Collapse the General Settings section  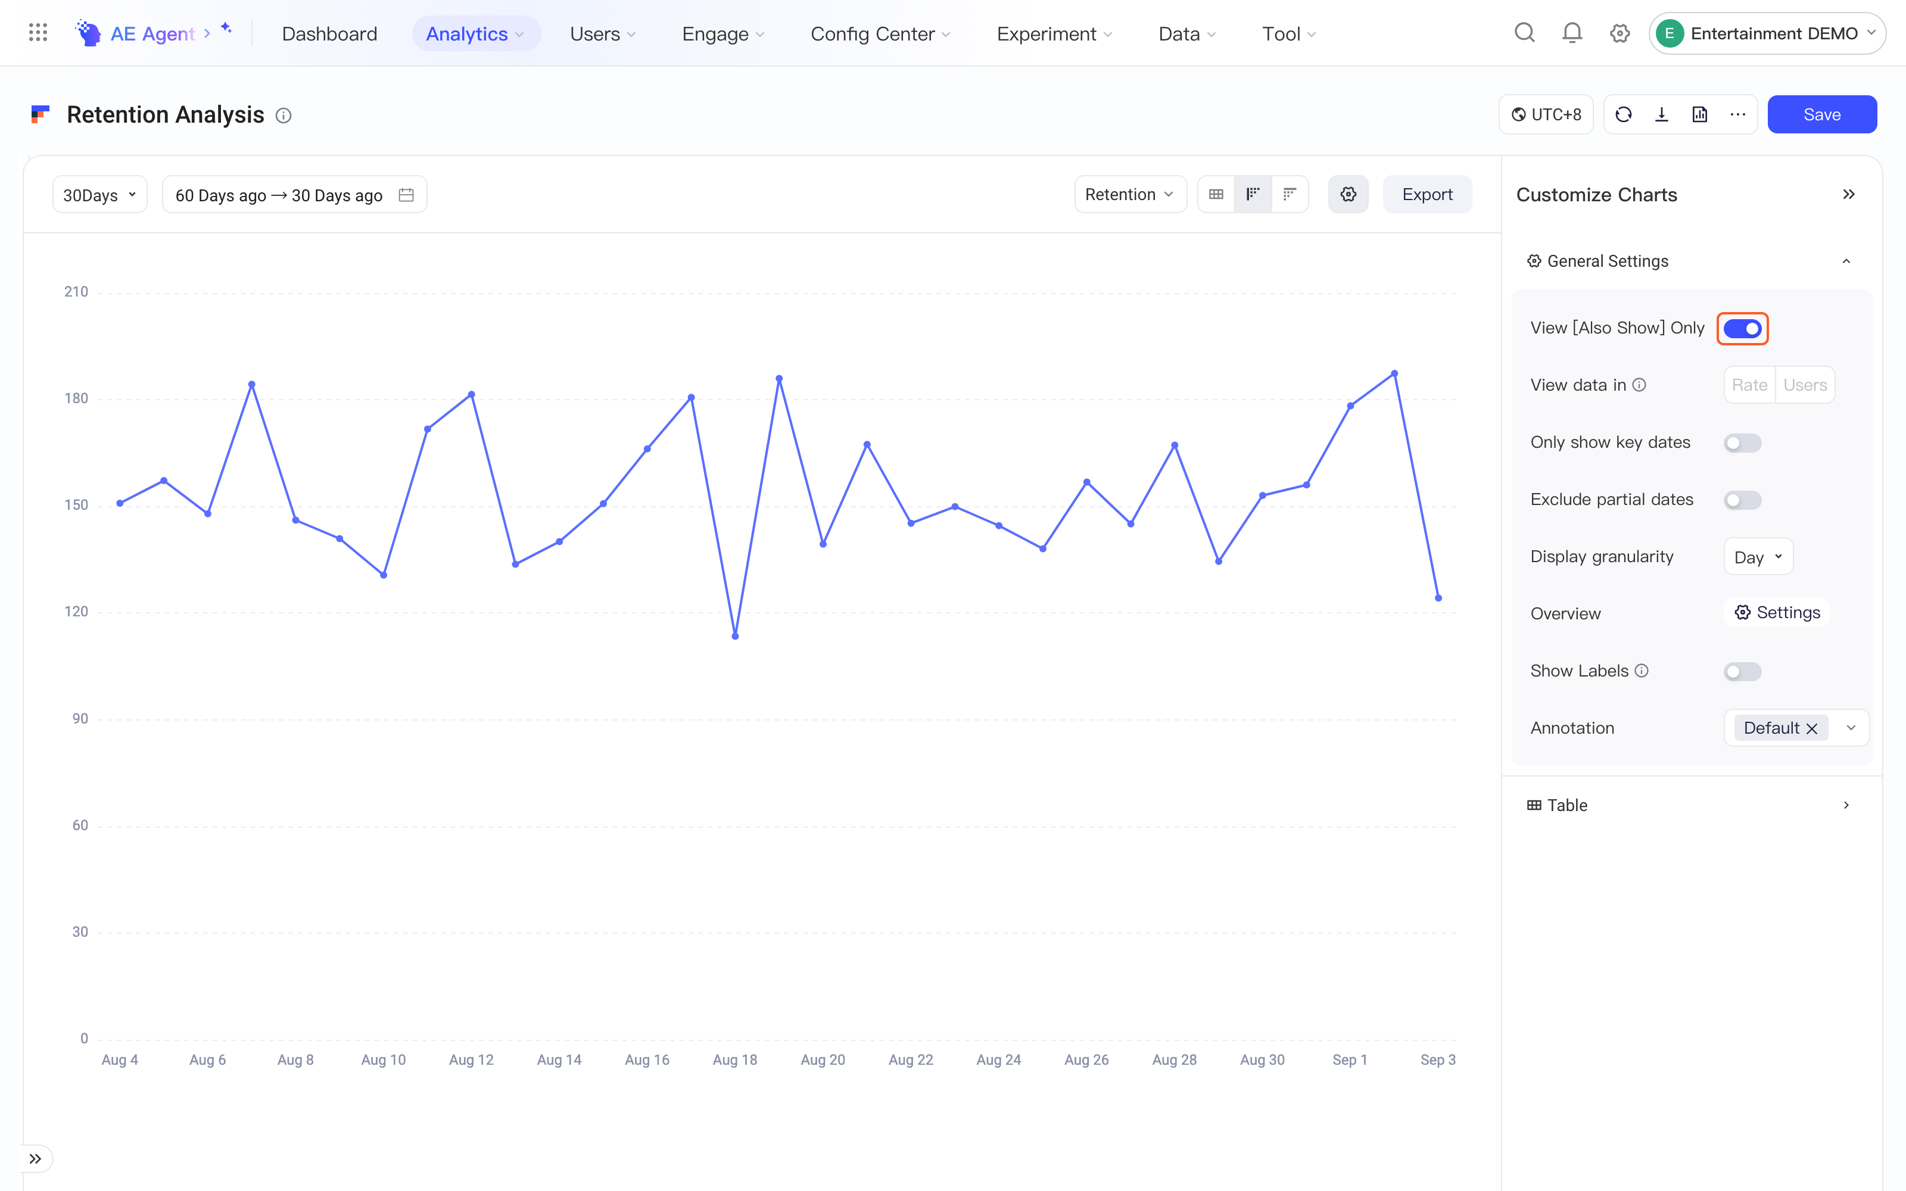(x=1846, y=261)
